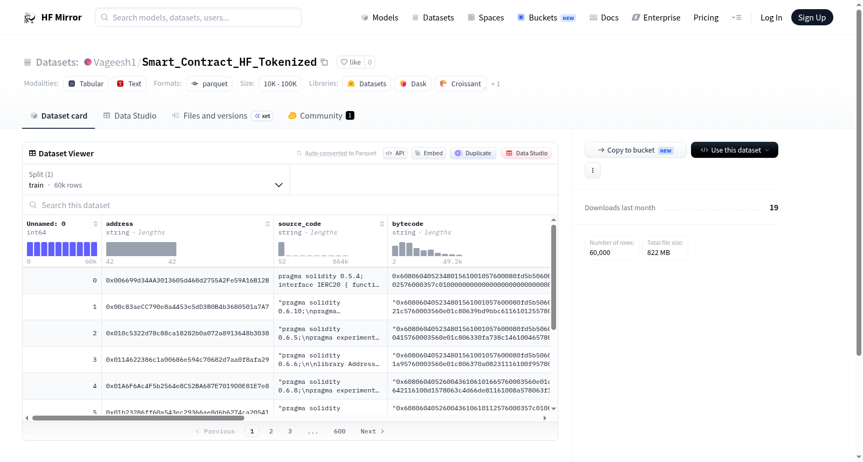Expand the extra navigation menu icon
The height and width of the screenshot is (462, 863).
736,18
